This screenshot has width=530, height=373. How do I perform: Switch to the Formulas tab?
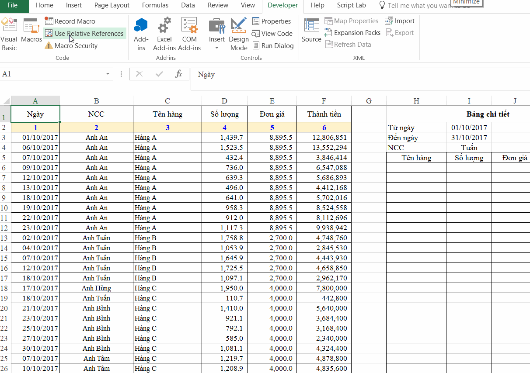pos(155,6)
